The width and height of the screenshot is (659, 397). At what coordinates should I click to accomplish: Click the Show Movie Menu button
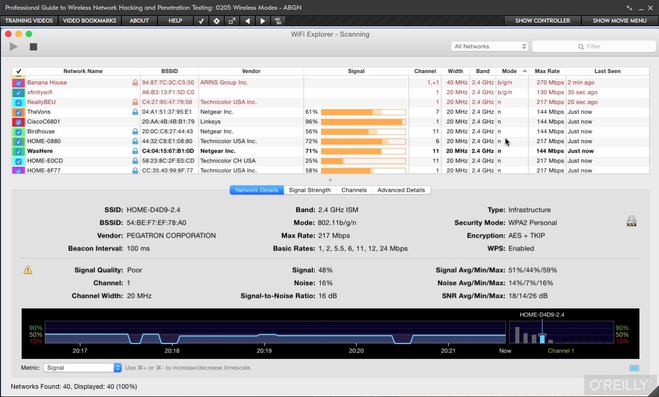[619, 21]
